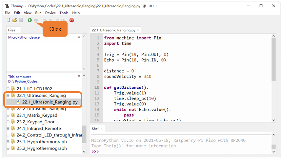283x160 pixels.
Task: Click the Debug bug icon
Action: coord(36,20)
